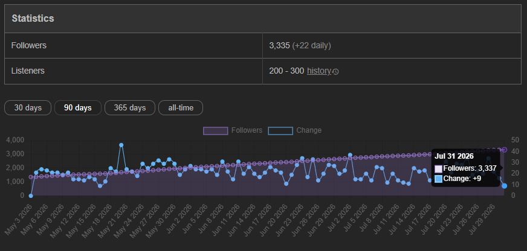
Task: Hide the Followers series via its label
Action: [247, 130]
